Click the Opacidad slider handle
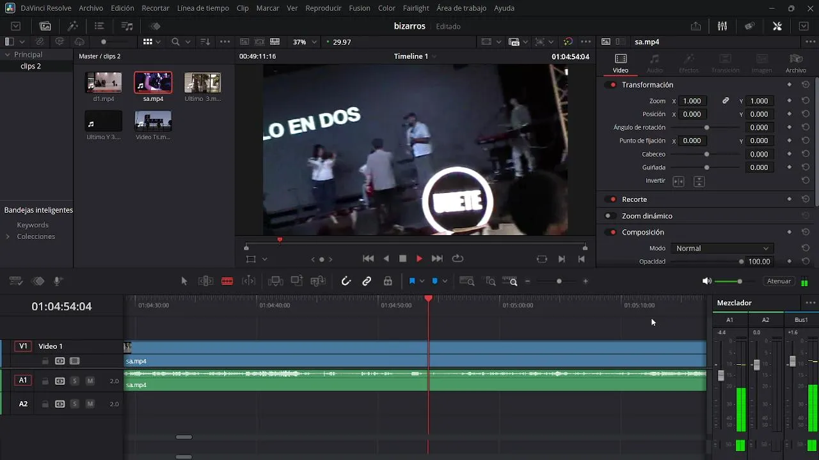This screenshot has width=819, height=460. [x=742, y=261]
